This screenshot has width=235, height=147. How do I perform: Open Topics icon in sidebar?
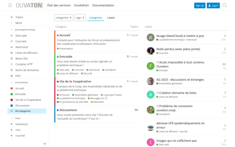click(x=12, y=17)
